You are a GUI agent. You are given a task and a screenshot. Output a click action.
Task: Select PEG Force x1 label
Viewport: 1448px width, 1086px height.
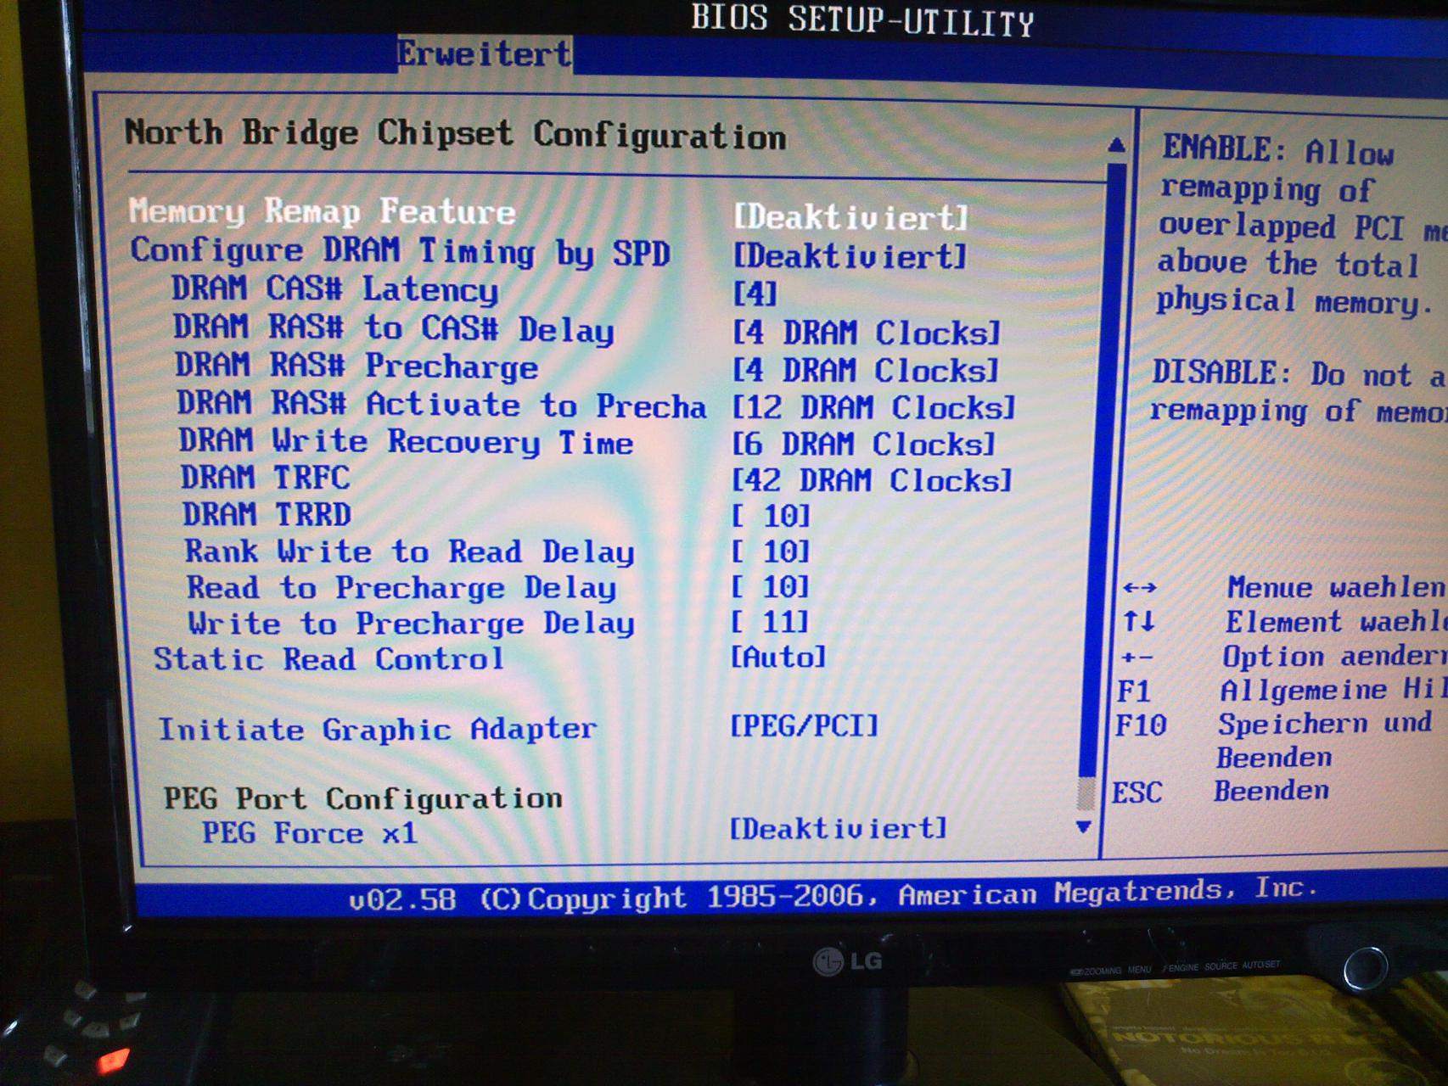[310, 832]
